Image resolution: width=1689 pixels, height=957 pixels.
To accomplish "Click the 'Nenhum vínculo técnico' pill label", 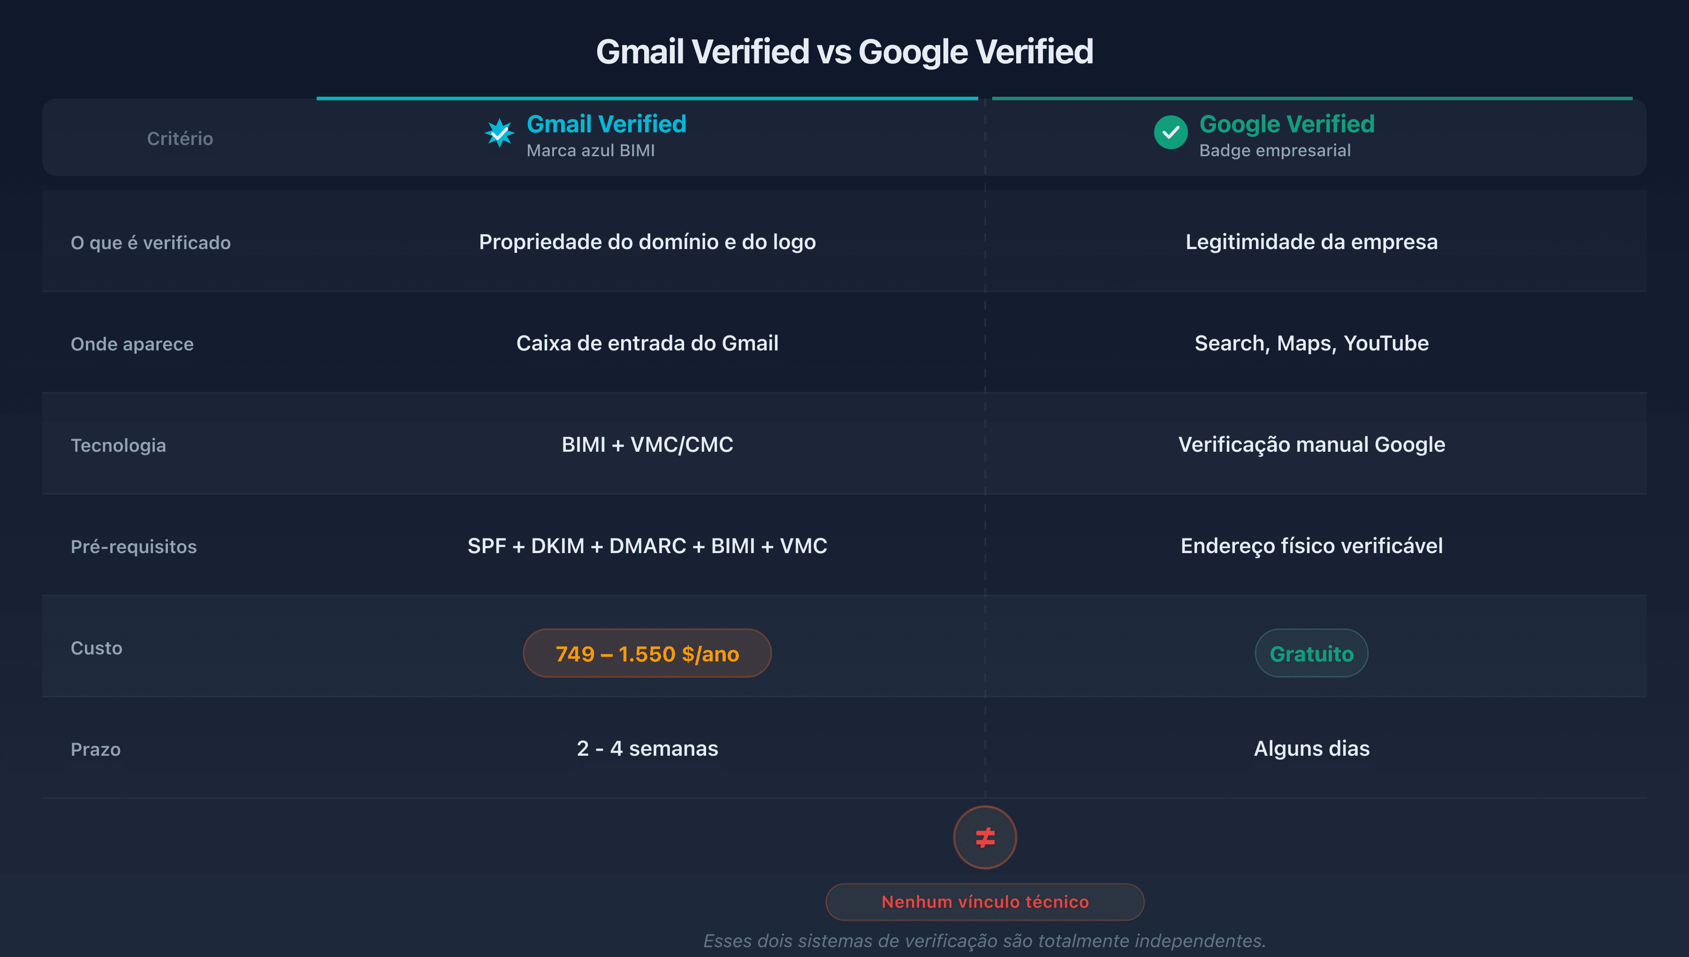I will (x=984, y=902).
